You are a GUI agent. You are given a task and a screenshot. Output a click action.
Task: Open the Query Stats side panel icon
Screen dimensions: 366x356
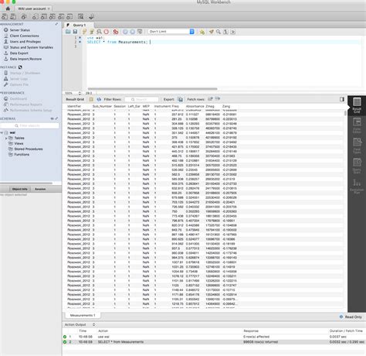pyautogui.click(x=357, y=166)
